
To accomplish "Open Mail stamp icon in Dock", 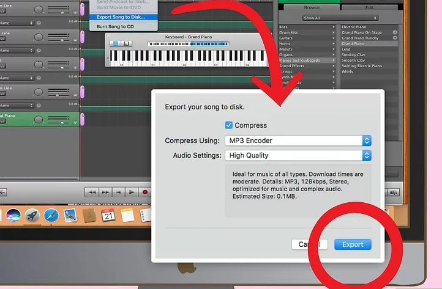I will point(70,216).
